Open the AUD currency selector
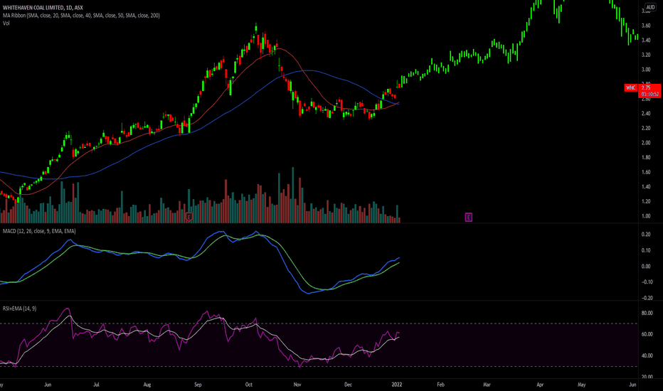663x391 pixels. pyautogui.click(x=650, y=7)
